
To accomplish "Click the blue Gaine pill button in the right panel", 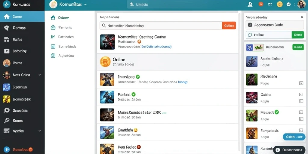I will click(294, 137).
